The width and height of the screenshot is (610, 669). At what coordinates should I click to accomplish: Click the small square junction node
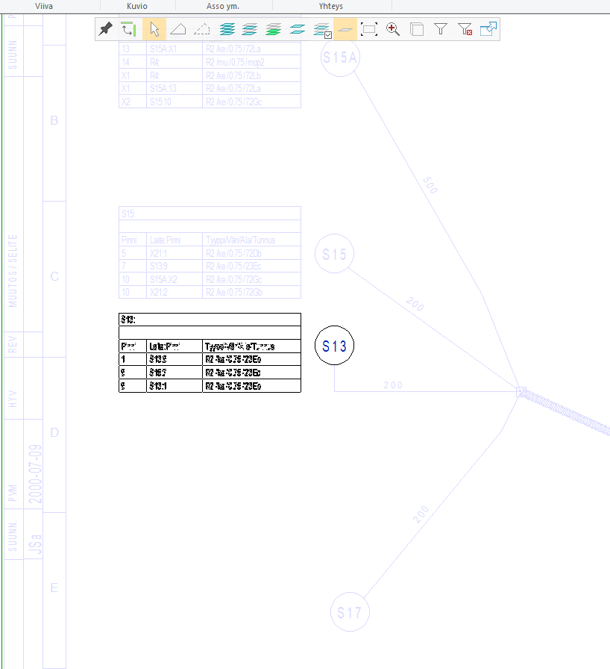[521, 392]
